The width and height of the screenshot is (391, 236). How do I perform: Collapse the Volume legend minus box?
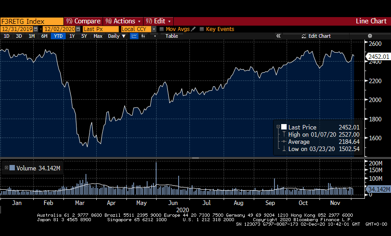(x=6, y=168)
